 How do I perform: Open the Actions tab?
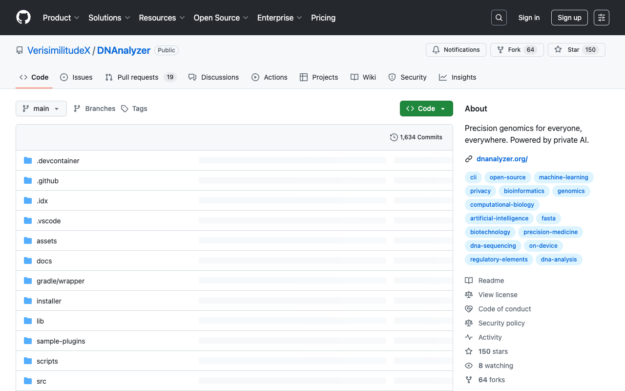(270, 77)
